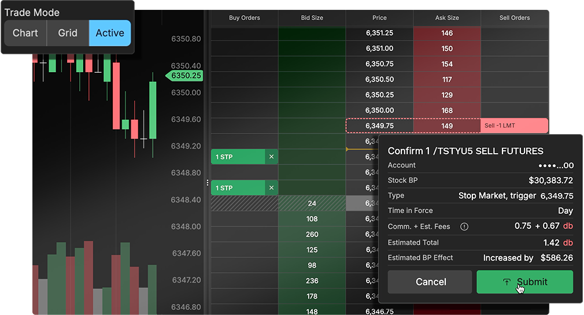Click the Bid Size column header
The height and width of the screenshot is (315, 584).
(x=312, y=18)
